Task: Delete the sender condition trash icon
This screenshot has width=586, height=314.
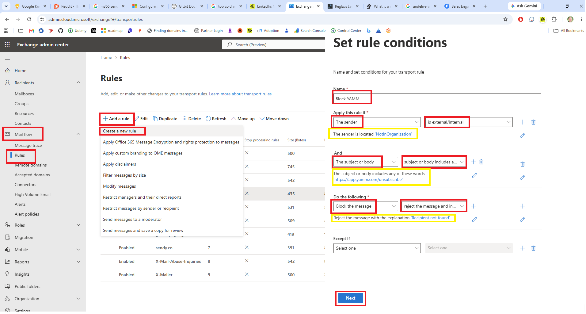Action: 533,122
